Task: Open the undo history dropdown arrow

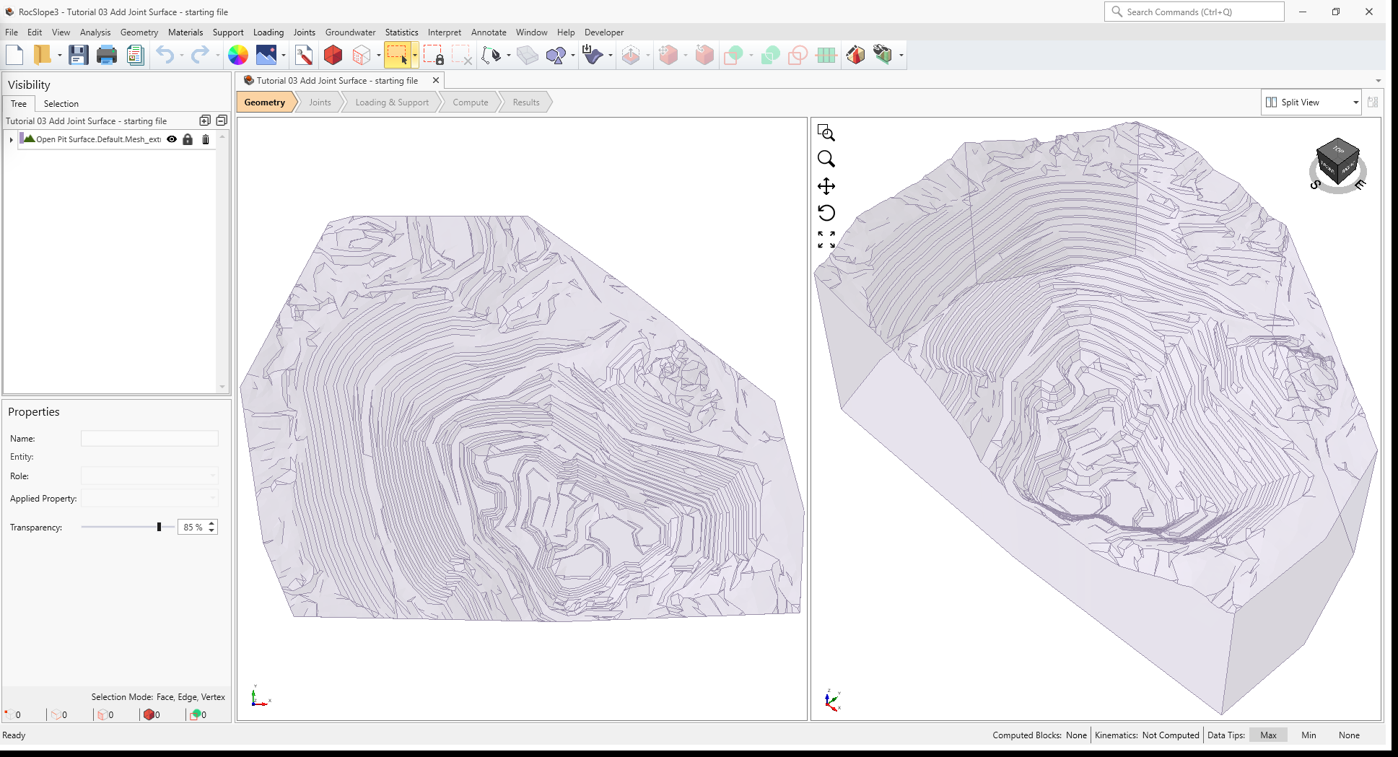Action: click(x=181, y=56)
